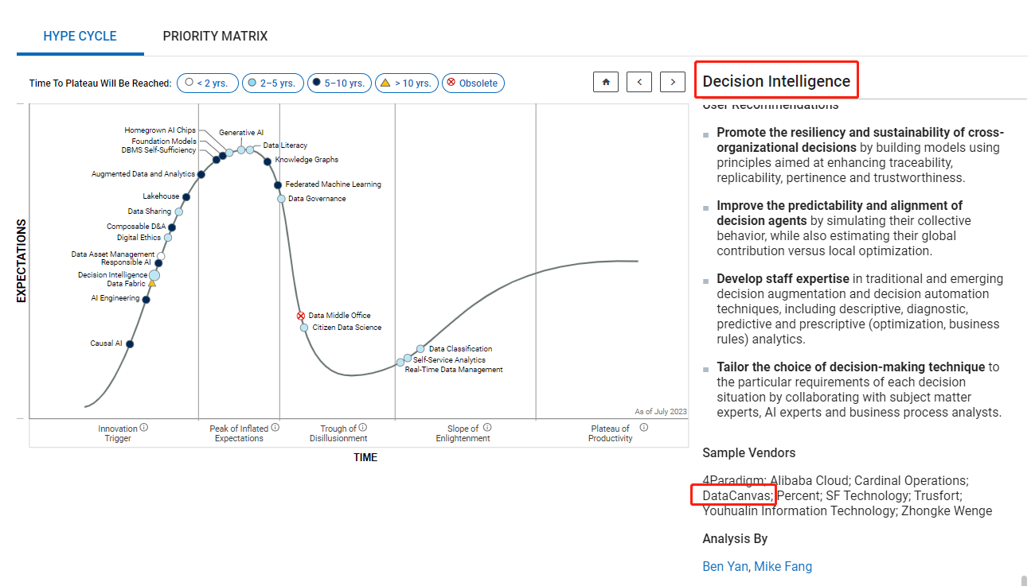The image size is (1031, 586).
Task: Click the home reset icon button
Action: click(x=606, y=82)
